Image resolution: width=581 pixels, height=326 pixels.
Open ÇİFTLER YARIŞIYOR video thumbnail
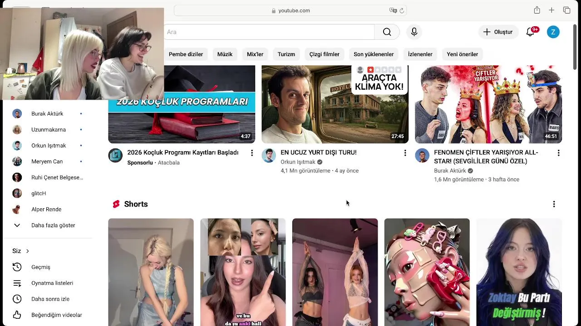tap(488, 104)
